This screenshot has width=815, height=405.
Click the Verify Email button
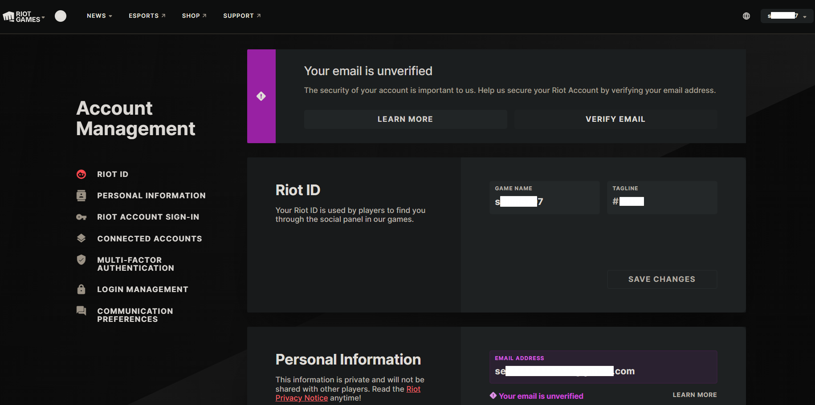pos(615,119)
